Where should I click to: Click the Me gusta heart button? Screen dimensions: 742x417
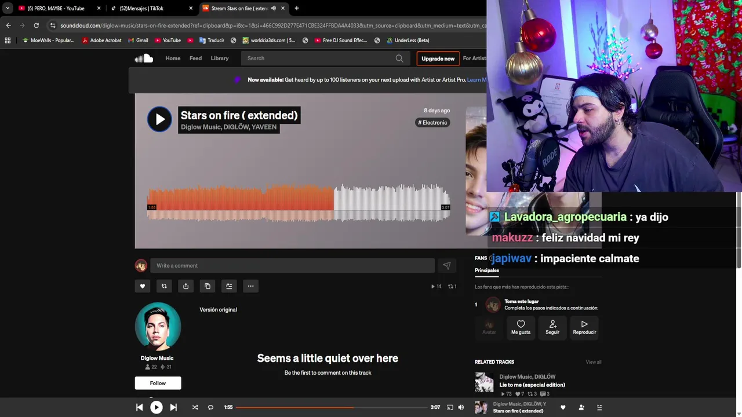point(521,327)
